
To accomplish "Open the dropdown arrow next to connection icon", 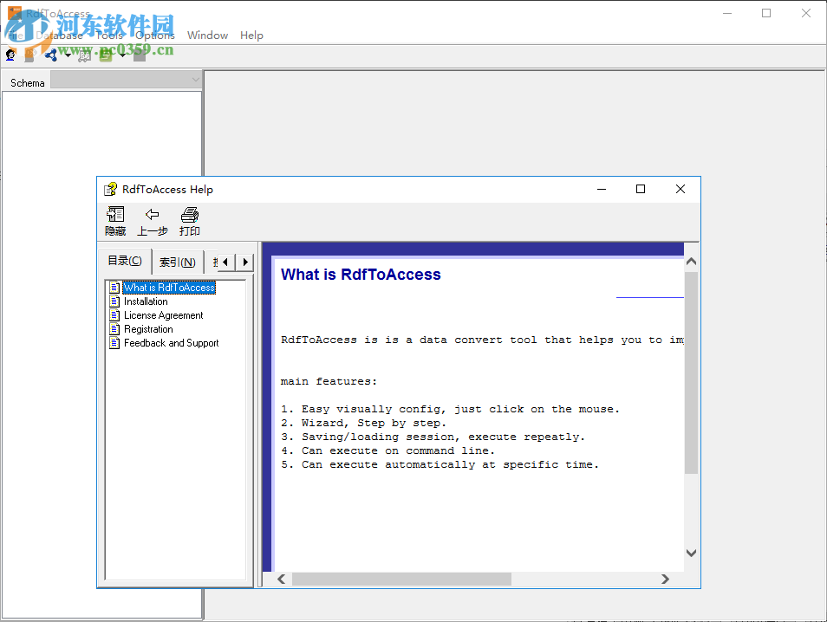I will click(x=67, y=55).
